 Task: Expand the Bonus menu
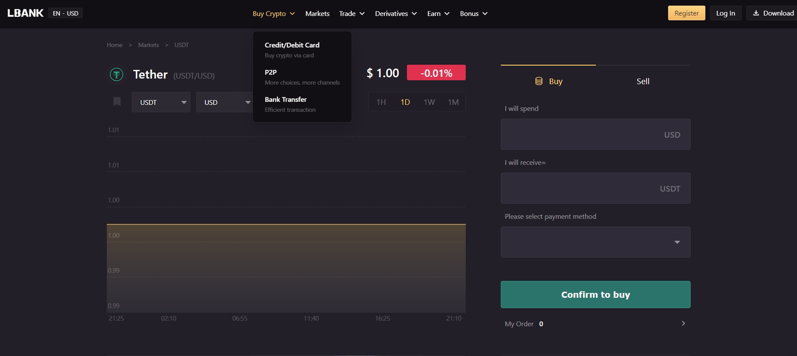click(474, 13)
